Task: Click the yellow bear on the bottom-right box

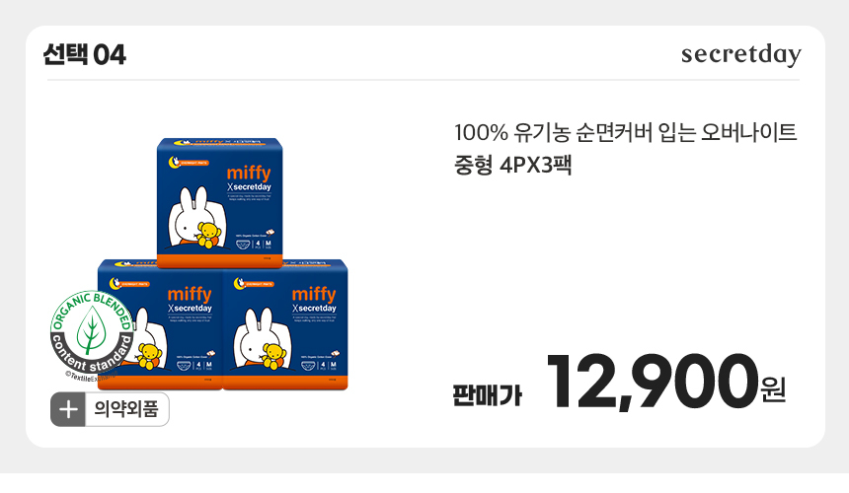Action: coord(273,356)
